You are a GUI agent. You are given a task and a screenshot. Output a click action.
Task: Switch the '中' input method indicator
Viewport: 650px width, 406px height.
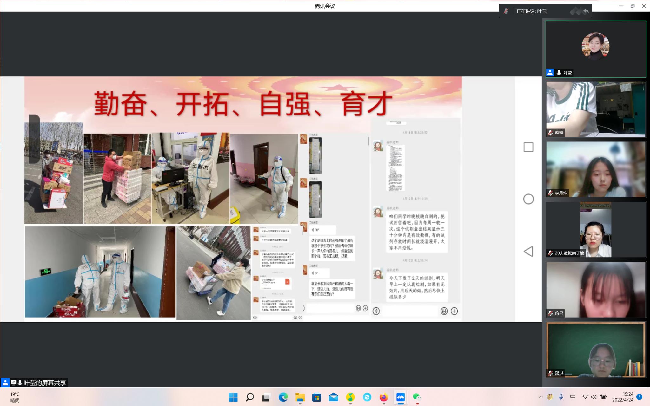573,397
